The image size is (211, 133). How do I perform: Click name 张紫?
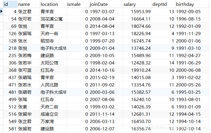coord(29,107)
